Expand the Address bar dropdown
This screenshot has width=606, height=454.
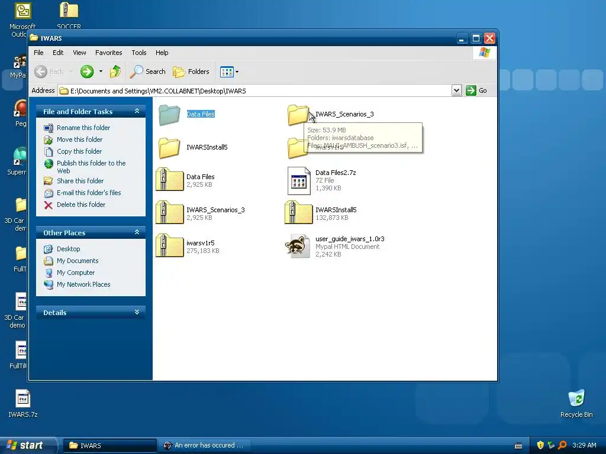(456, 90)
